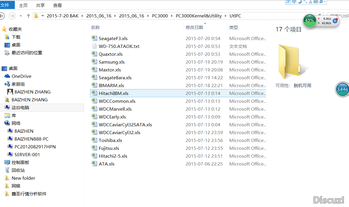The height and width of the screenshot is (207, 349).
Task: Jump to PC3000Kernel&Utility breadcrumb folder
Action: tap(199, 16)
